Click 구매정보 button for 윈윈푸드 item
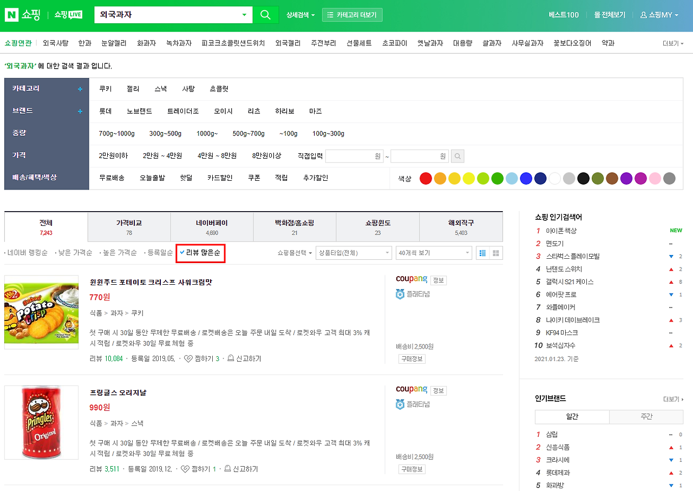This screenshot has width=693, height=491. click(412, 359)
